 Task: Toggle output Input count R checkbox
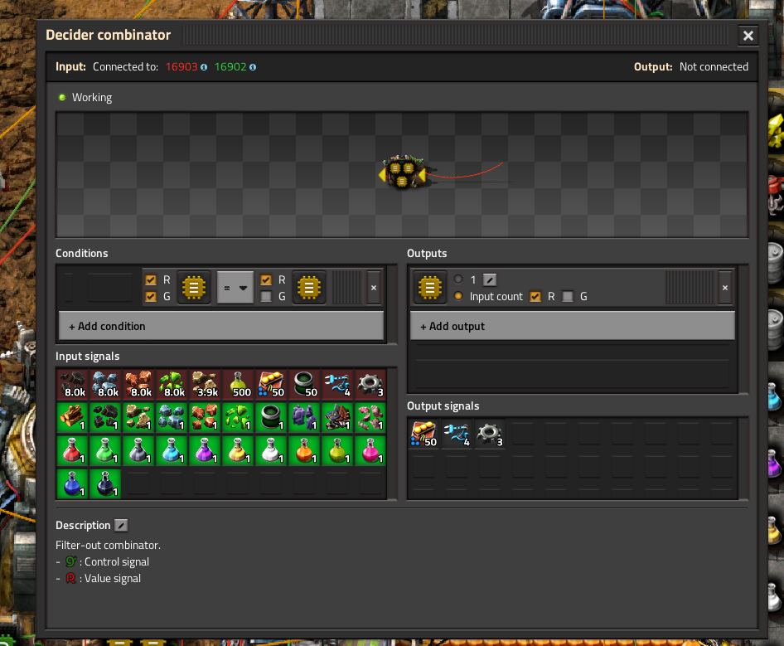[x=535, y=297]
